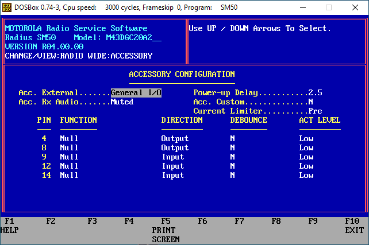The width and height of the screenshot is (369, 245).
Task: Select pin 9 direction Input
Action: 173,157
